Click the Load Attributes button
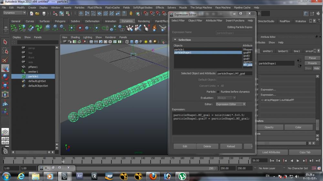323x181 pixels. tap(271, 152)
